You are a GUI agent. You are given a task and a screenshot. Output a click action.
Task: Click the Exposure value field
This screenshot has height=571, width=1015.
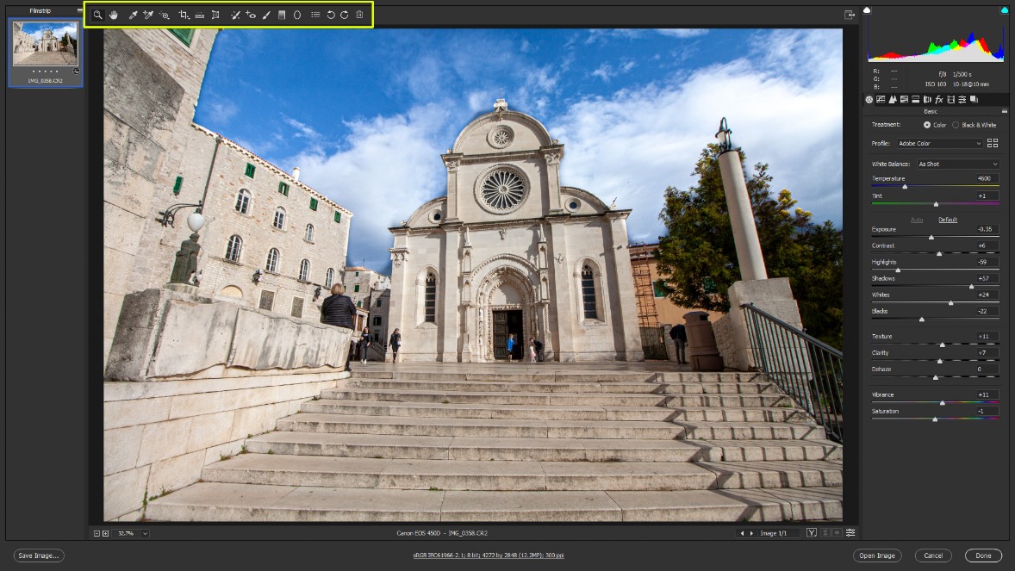click(986, 229)
